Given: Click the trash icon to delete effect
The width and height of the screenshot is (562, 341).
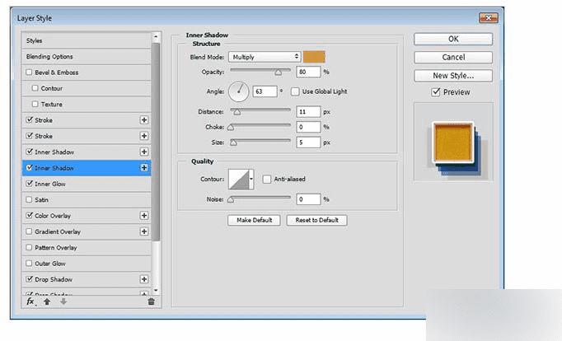Looking at the screenshot, I should [152, 301].
